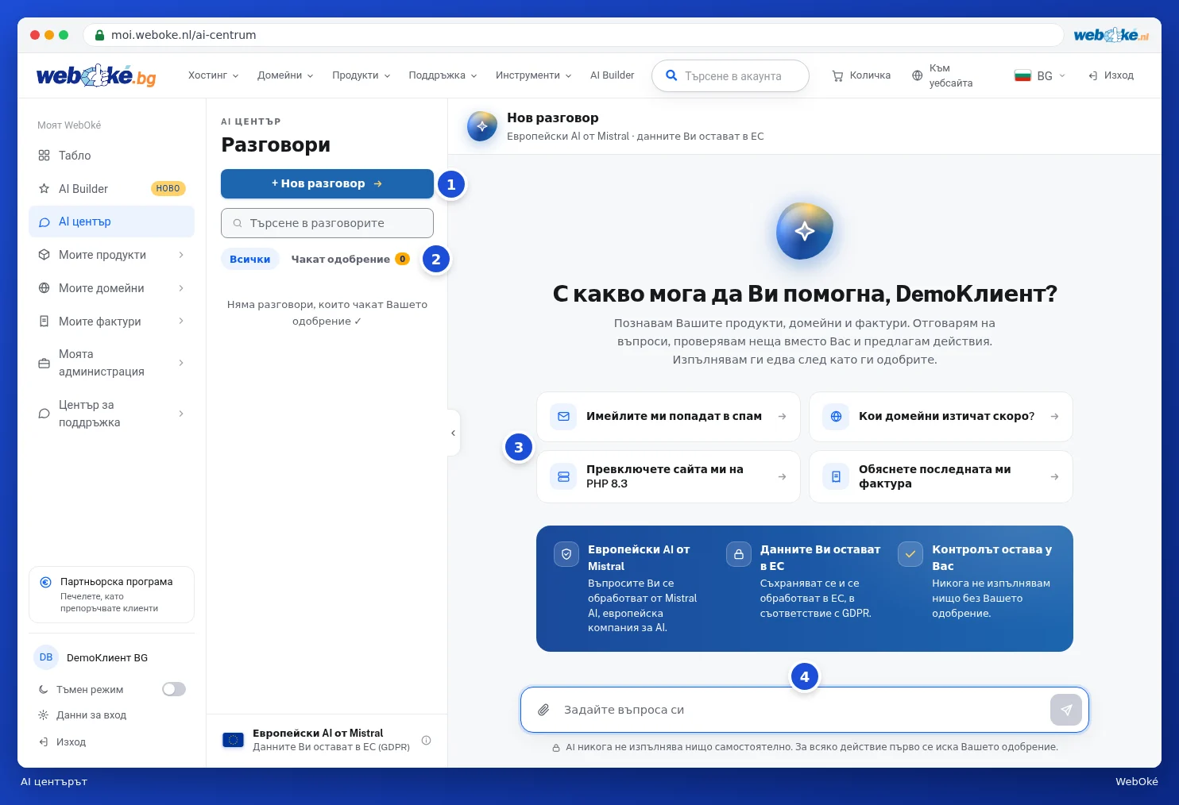
Task: Click the server icon on PHP 8.3 suggestion
Action: tap(563, 476)
